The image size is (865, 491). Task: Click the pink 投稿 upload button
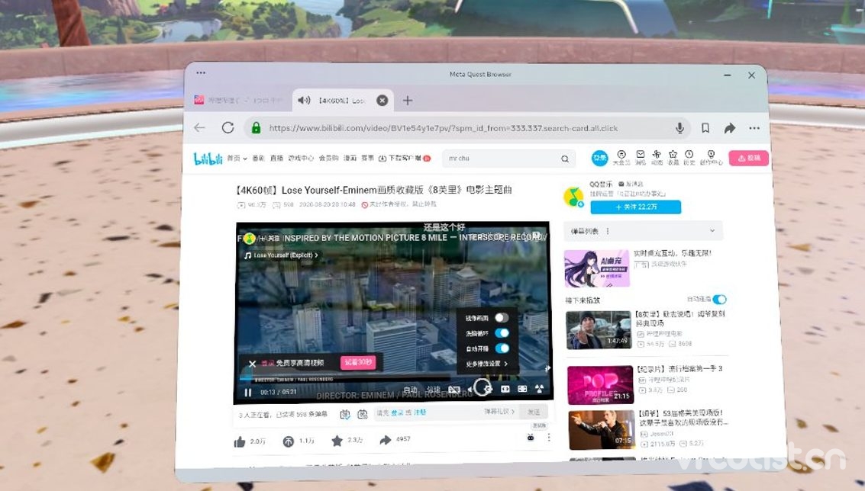[749, 158]
